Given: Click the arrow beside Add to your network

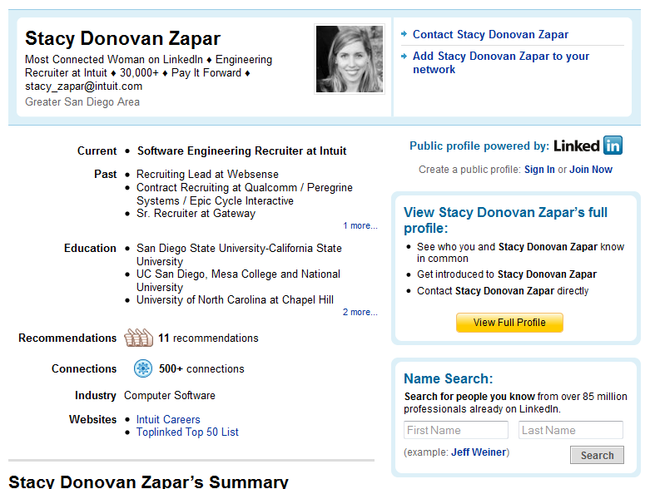Looking at the screenshot, I should tap(404, 57).
